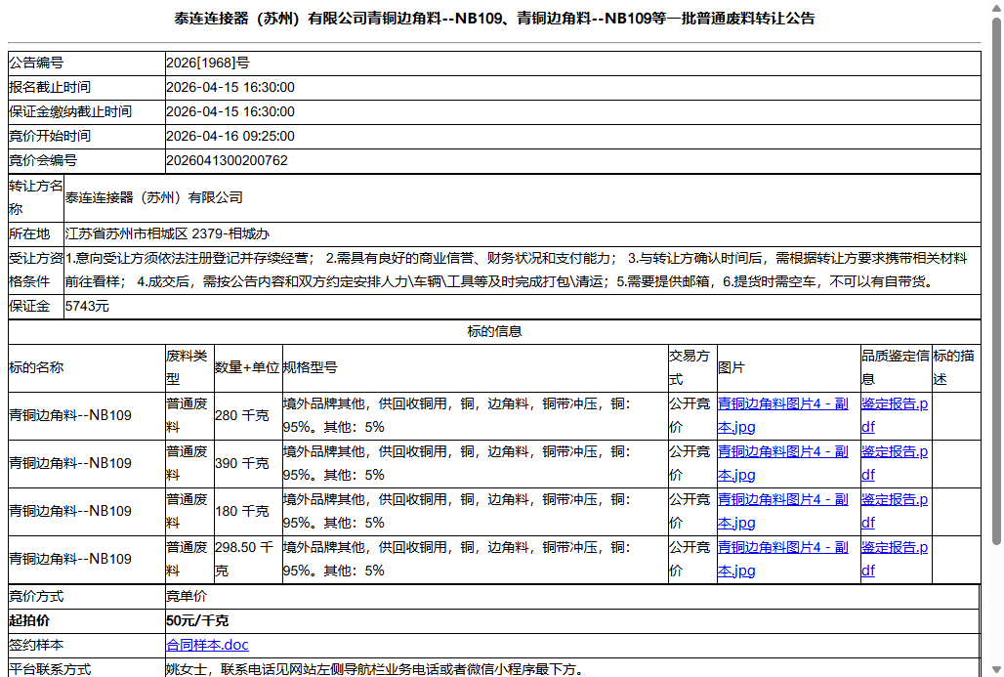Click scrollbar up arrow at top

coord(996,7)
